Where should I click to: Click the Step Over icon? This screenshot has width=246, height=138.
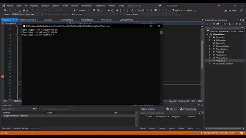(124, 10)
